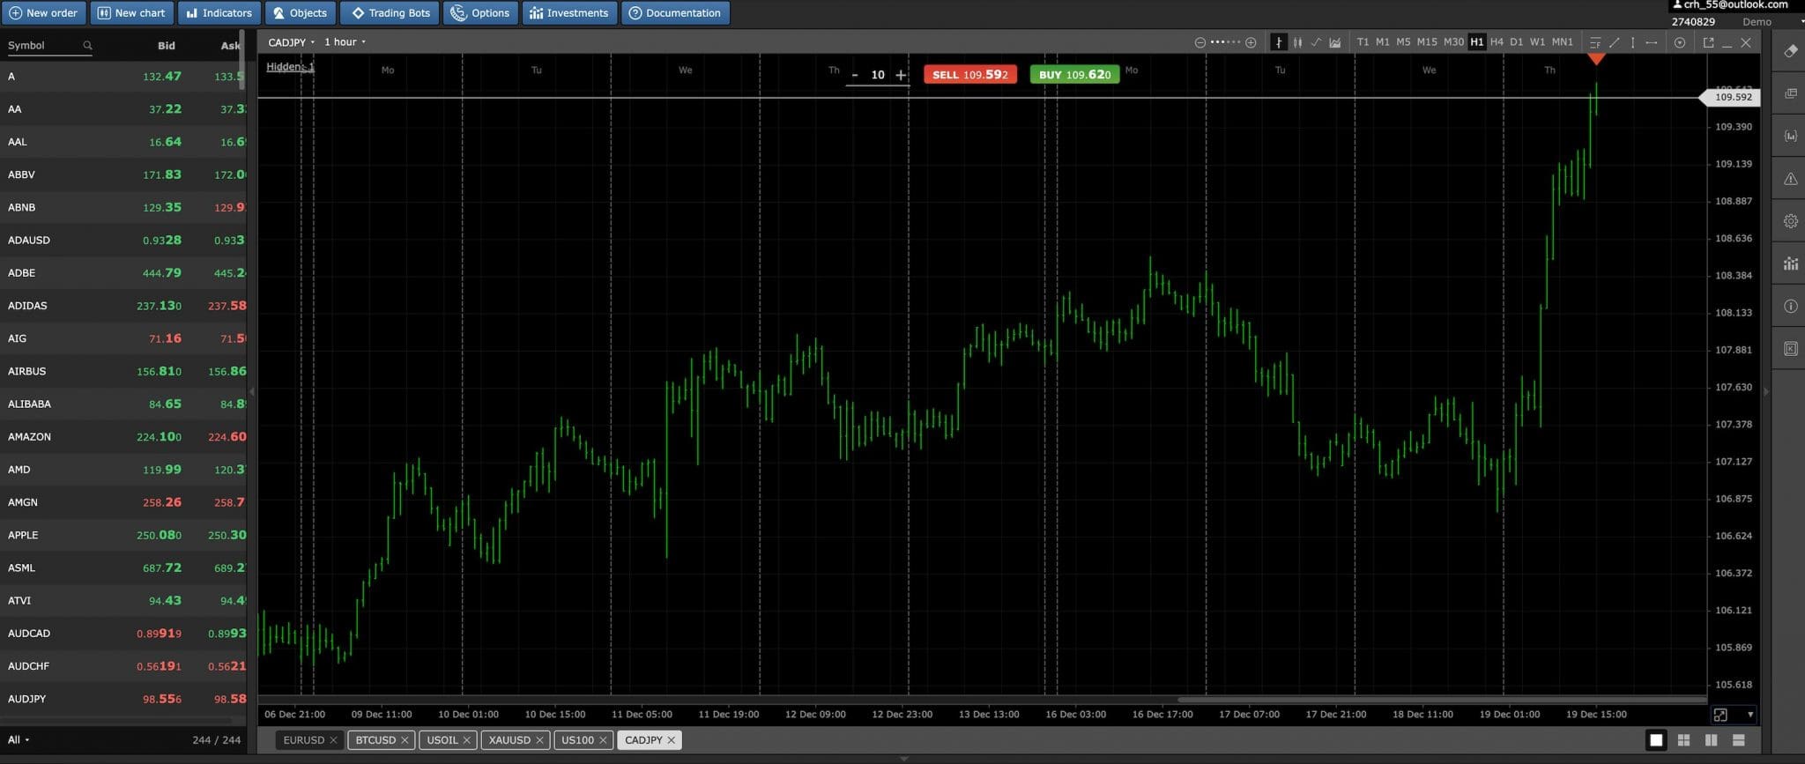Open the stacked windows icon in right sidebar
This screenshot has height=764, width=1805.
[x=1790, y=93]
